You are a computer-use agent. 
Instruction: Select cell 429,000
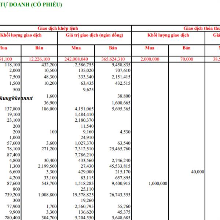tap(86, 172)
